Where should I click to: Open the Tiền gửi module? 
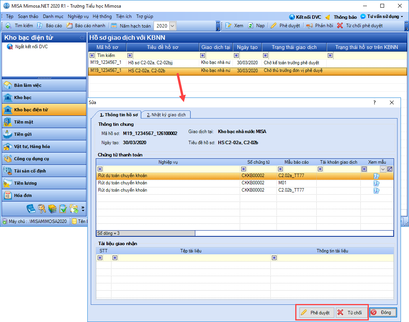point(44,134)
